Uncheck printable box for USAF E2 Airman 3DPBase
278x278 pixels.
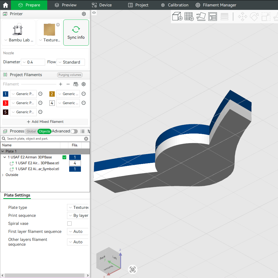[64, 157]
